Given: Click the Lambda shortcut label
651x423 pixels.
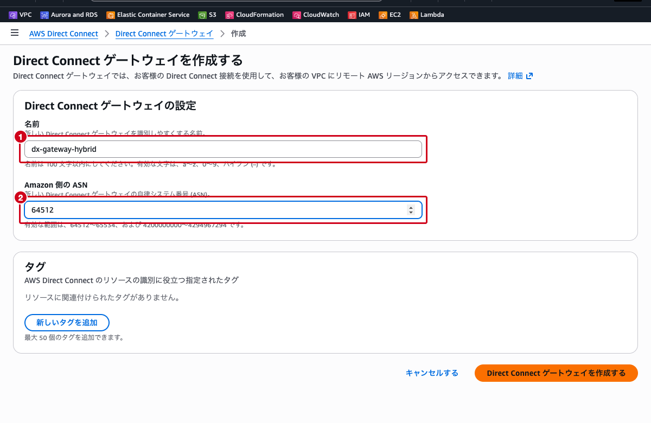Looking at the screenshot, I should tap(432, 15).
